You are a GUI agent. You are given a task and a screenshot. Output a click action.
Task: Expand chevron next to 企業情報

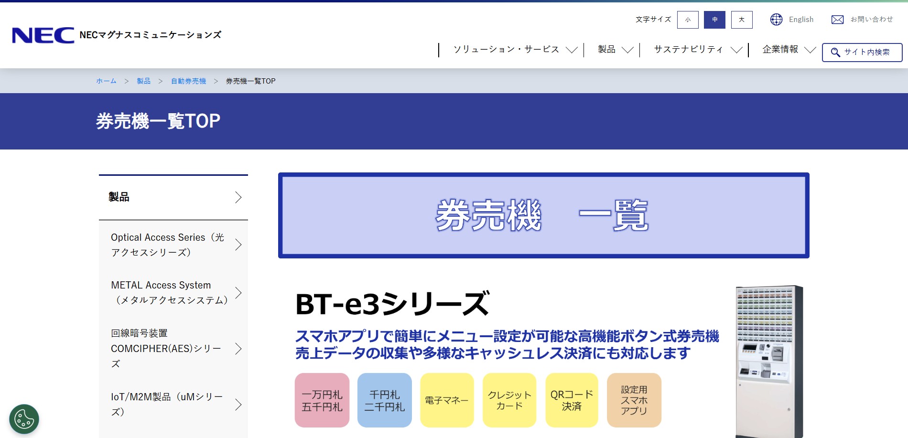[810, 50]
